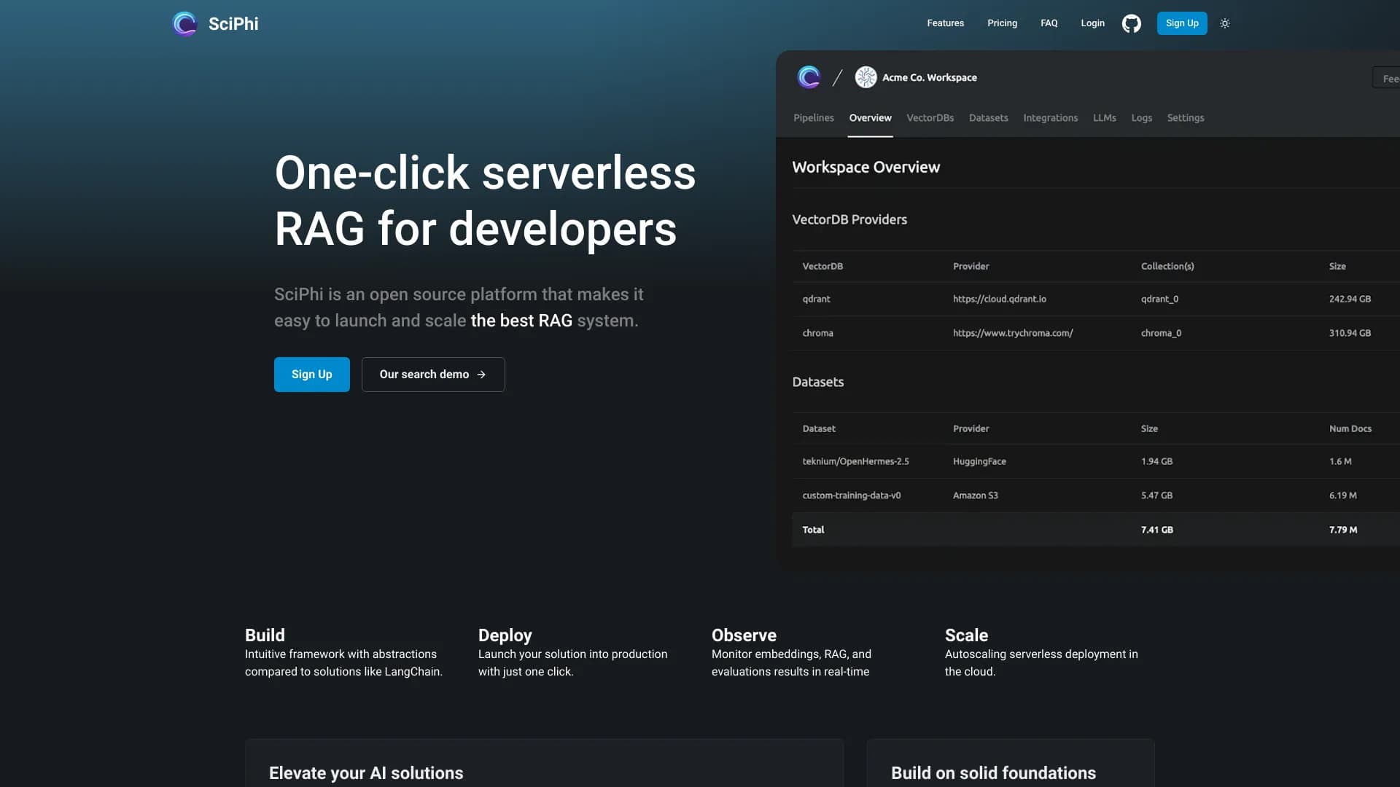Screen dimensions: 1400x787
Task: Open the GitHub repository icon
Action: (1131, 23)
